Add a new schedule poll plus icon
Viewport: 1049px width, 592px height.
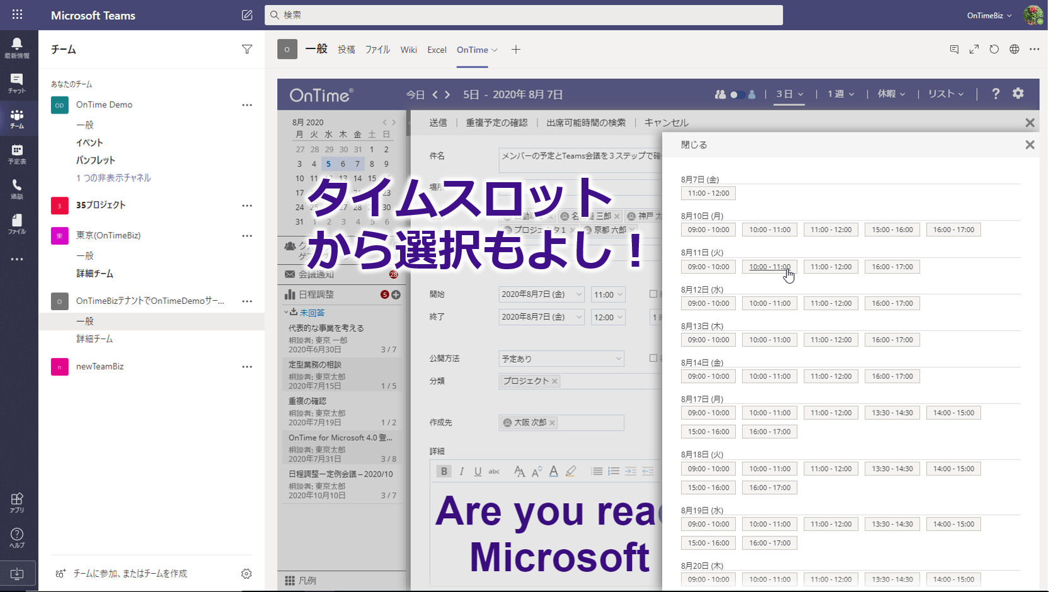point(396,294)
